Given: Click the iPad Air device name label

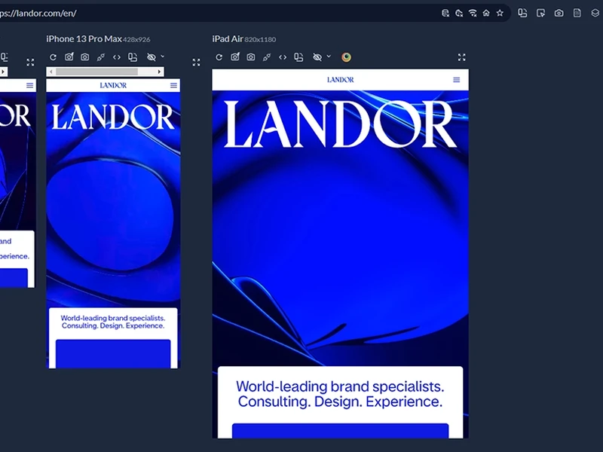Looking at the screenshot, I should [x=228, y=39].
